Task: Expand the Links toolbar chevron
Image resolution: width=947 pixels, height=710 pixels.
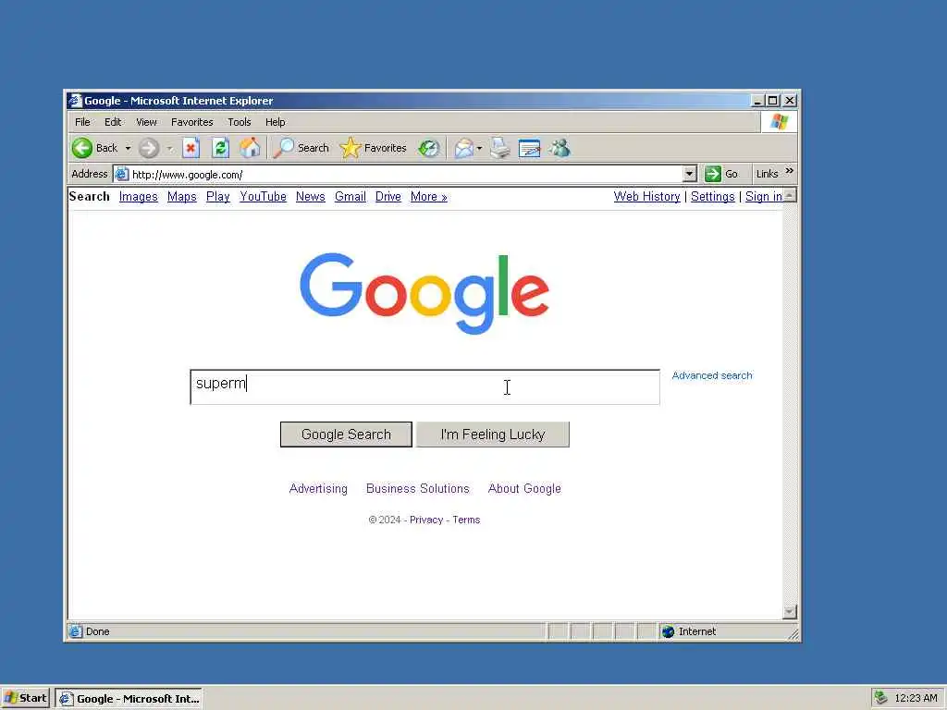Action: pyautogui.click(x=790, y=171)
